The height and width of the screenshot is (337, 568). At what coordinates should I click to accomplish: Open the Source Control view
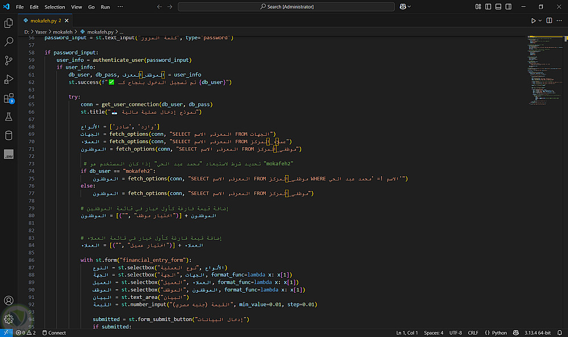coord(9,60)
